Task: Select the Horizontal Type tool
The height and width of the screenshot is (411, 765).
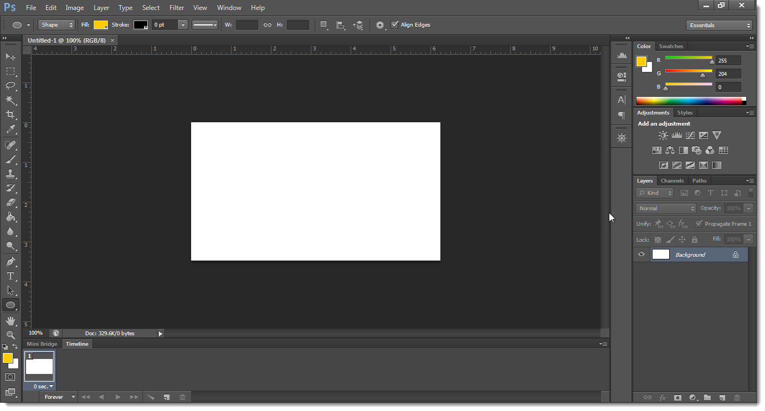Action: pos(10,276)
